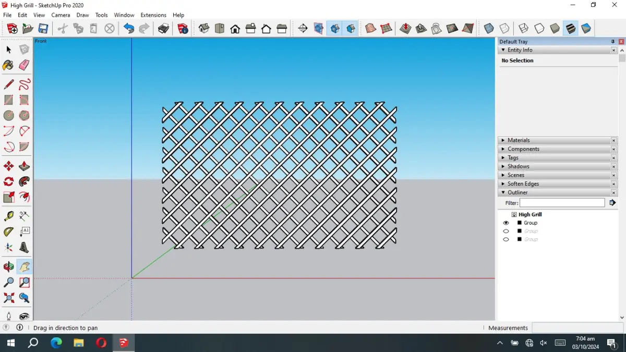Enable Shaded With Textures style

pos(571,29)
